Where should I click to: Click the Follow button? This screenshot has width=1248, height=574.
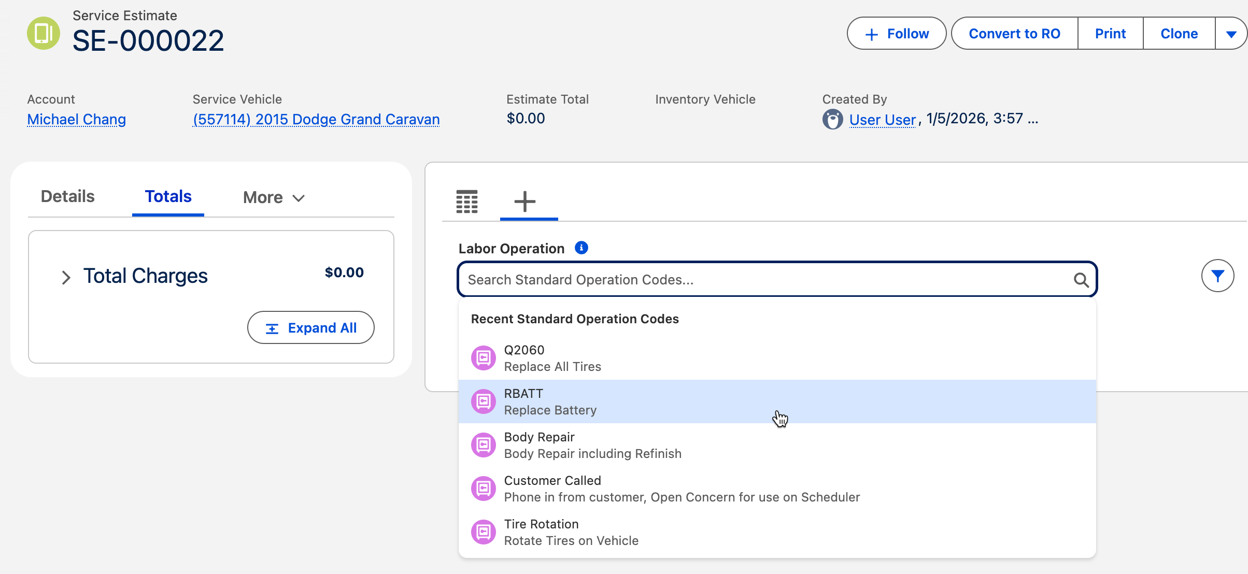click(897, 34)
